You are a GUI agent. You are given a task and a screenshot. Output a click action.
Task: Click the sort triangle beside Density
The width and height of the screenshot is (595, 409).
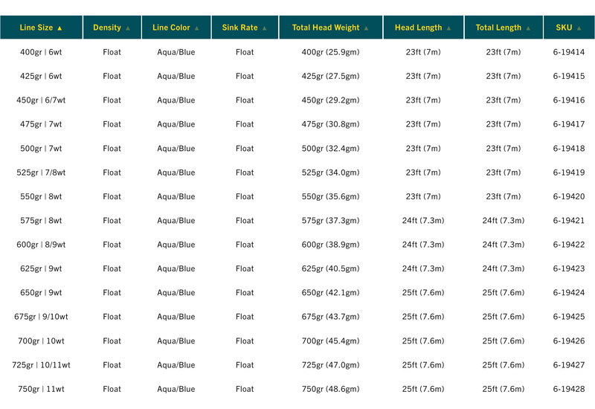pos(128,28)
